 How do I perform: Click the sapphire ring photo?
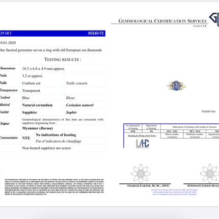pyautogui.click(x=176, y=86)
